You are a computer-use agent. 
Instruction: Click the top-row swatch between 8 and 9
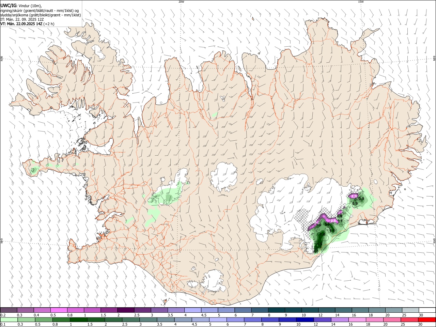tap(277, 310)
